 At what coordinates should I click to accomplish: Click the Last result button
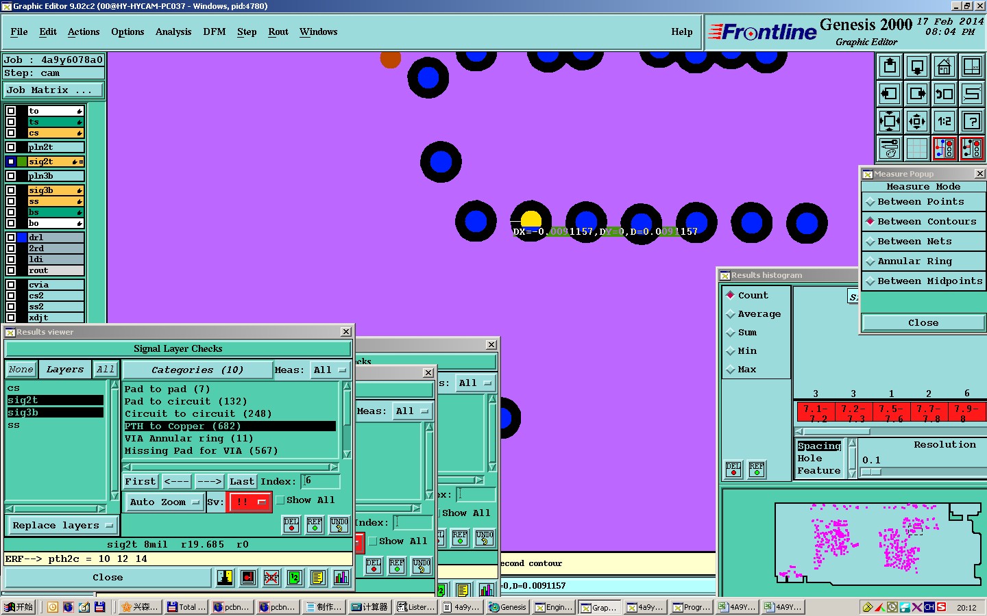tap(242, 482)
